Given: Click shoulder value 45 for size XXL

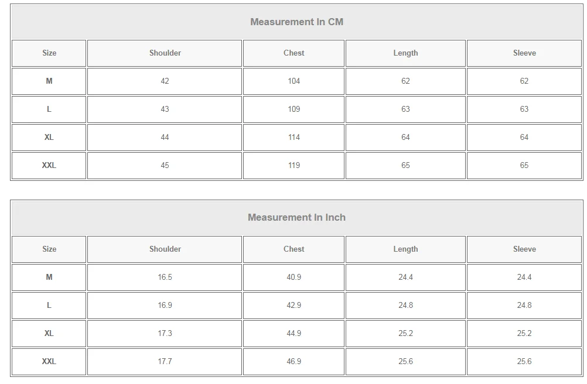Looking at the screenshot, I should coord(165,165).
